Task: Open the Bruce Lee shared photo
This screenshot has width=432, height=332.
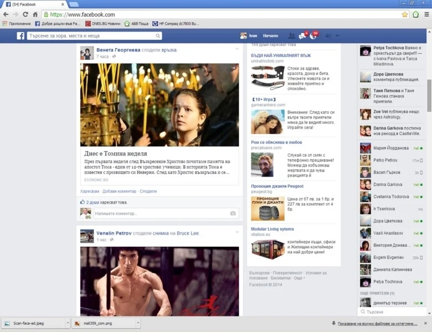Action: [x=160, y=281]
